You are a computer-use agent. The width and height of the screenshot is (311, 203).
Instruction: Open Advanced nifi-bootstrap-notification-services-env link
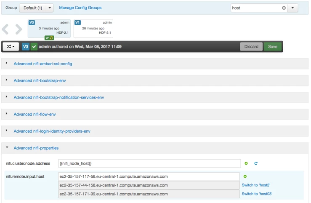click(59, 97)
